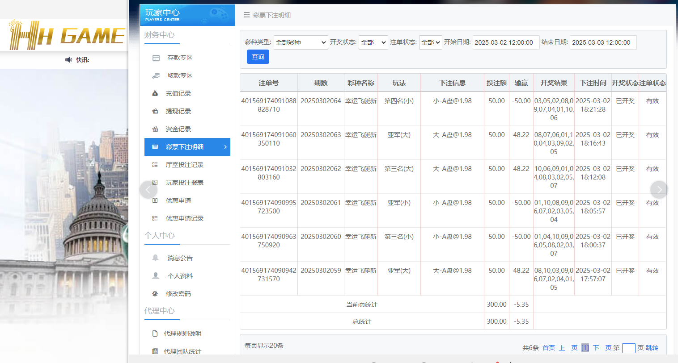Click the 存款专区 deposit card icon
678x363 pixels.
click(155, 58)
